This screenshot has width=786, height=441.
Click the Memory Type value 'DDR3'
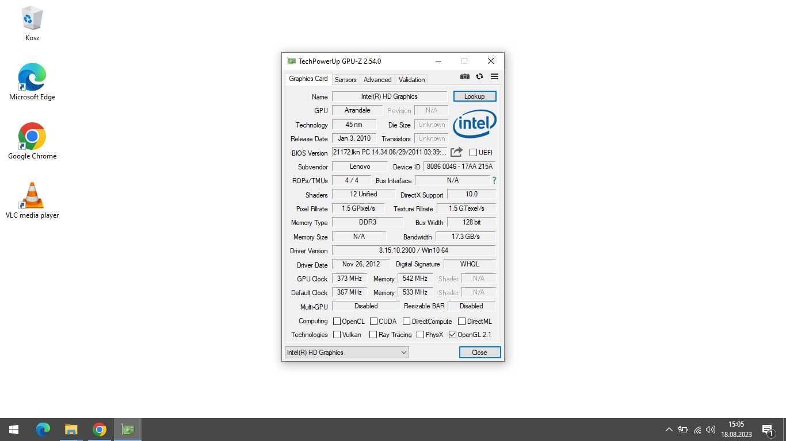[x=368, y=222]
